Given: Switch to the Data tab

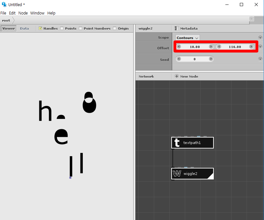Looking at the screenshot, I should (24, 28).
